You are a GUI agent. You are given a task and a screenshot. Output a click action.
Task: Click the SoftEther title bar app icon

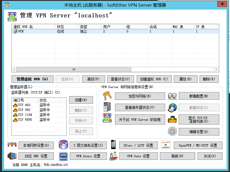coord(7,5)
